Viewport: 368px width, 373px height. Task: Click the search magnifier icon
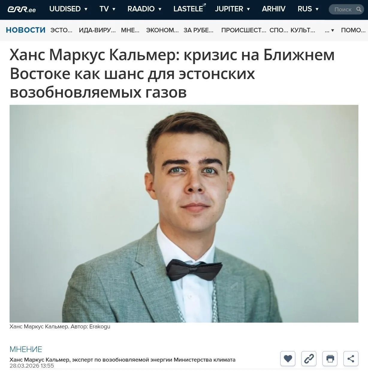click(x=359, y=9)
